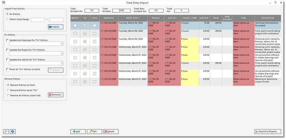The height and width of the screenshot is (139, 286).
Task: Select the All Entries radio button
Action: coord(7,14)
